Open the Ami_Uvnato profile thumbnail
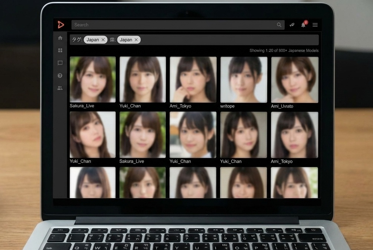 click(x=294, y=79)
